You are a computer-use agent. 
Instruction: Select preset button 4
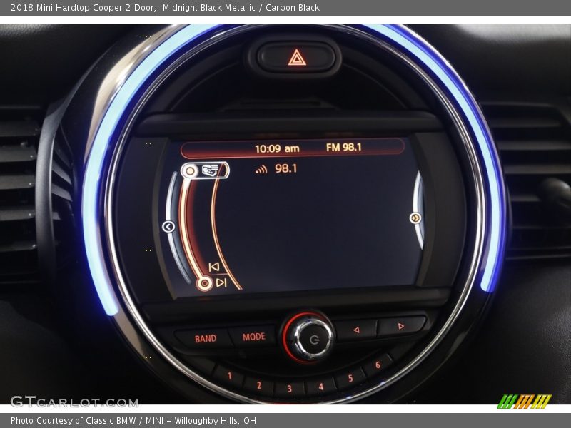(x=320, y=386)
